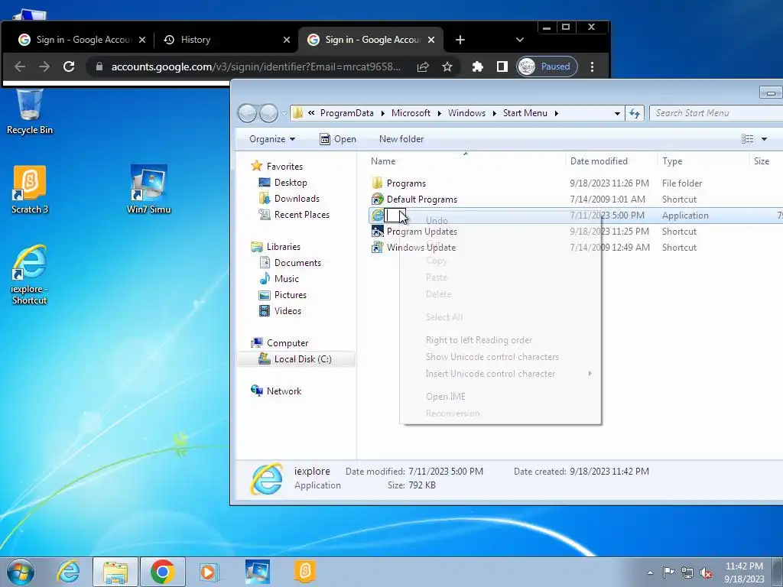Open the Organize dropdown menu
The height and width of the screenshot is (587, 783).
click(x=272, y=139)
